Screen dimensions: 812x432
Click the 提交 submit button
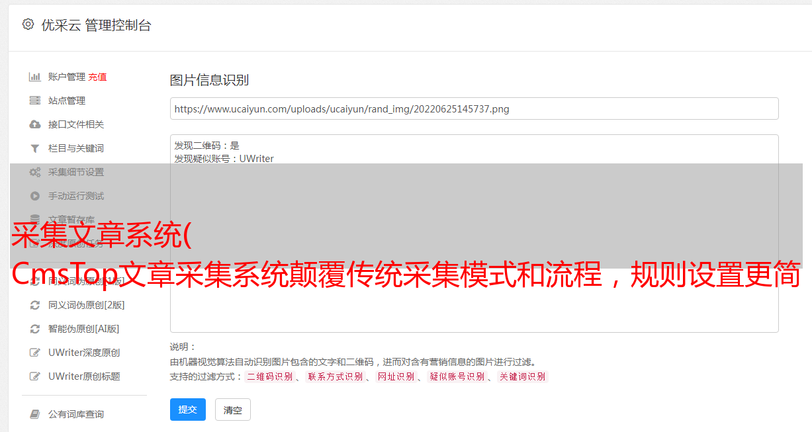pyautogui.click(x=188, y=410)
